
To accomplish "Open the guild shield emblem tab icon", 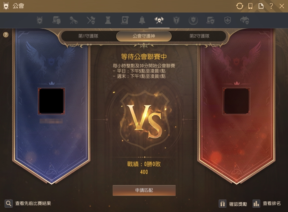I will [40, 20].
